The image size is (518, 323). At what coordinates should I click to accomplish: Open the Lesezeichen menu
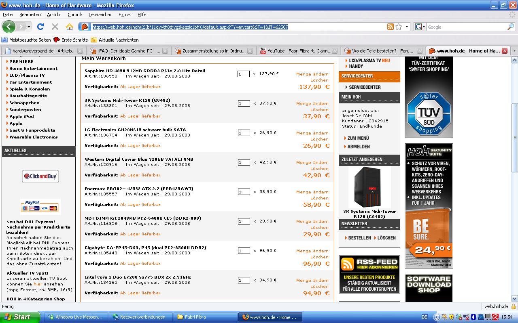[100, 15]
